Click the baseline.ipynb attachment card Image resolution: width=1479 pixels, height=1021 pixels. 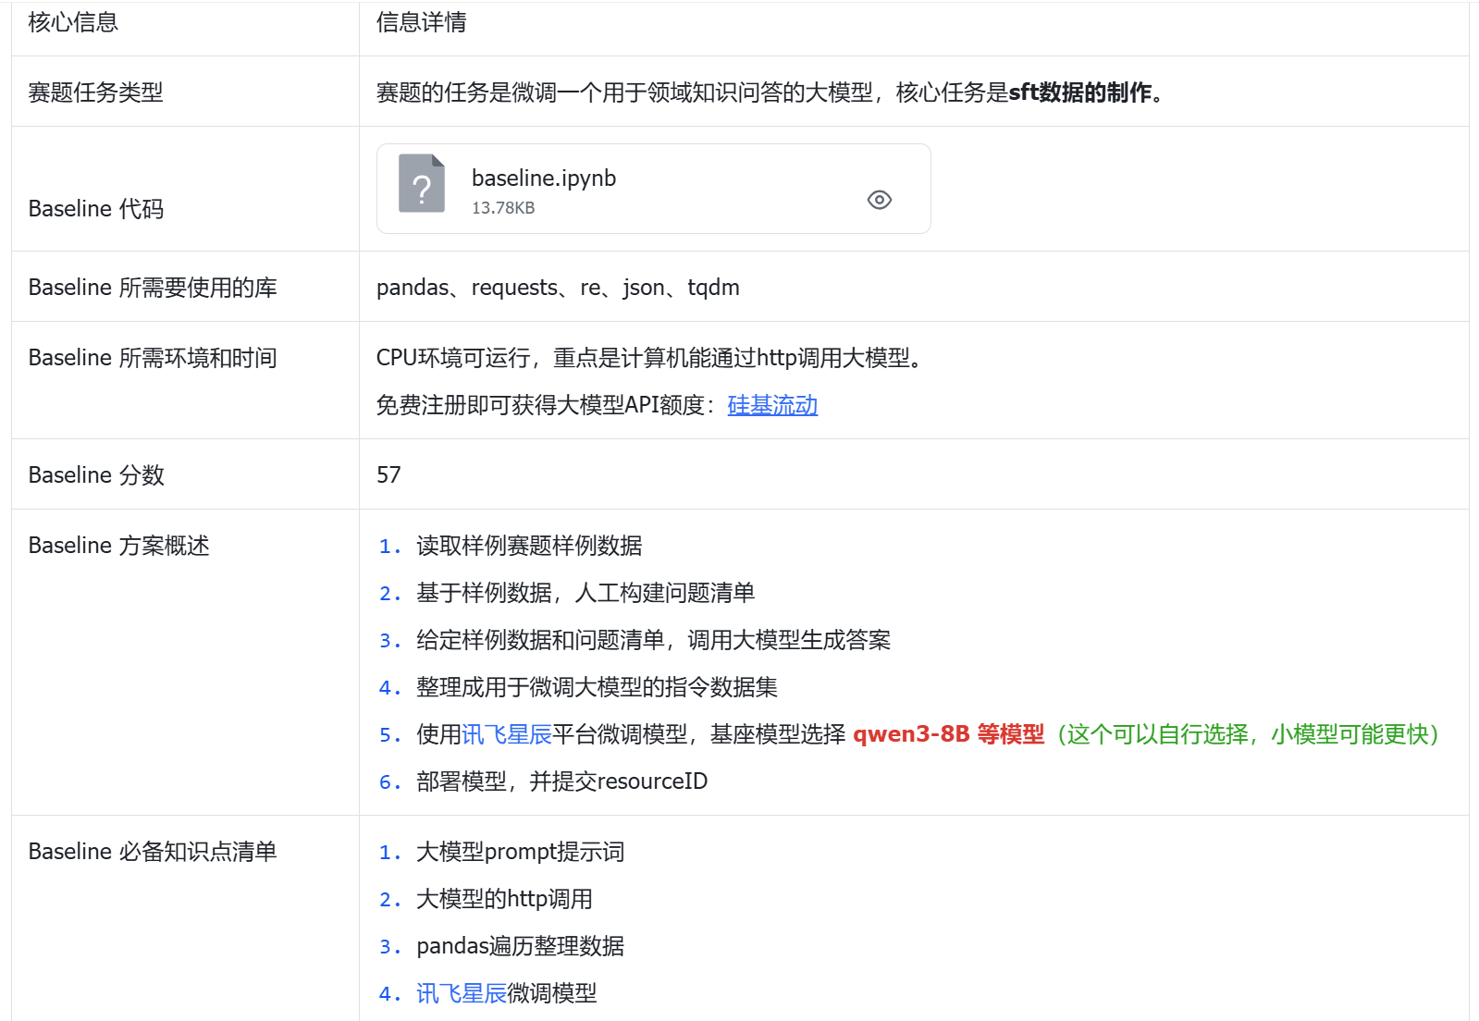[653, 189]
